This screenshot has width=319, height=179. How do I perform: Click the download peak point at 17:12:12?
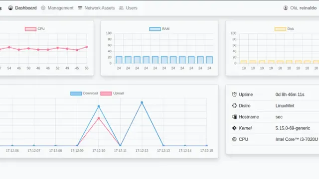click(x=142, y=102)
